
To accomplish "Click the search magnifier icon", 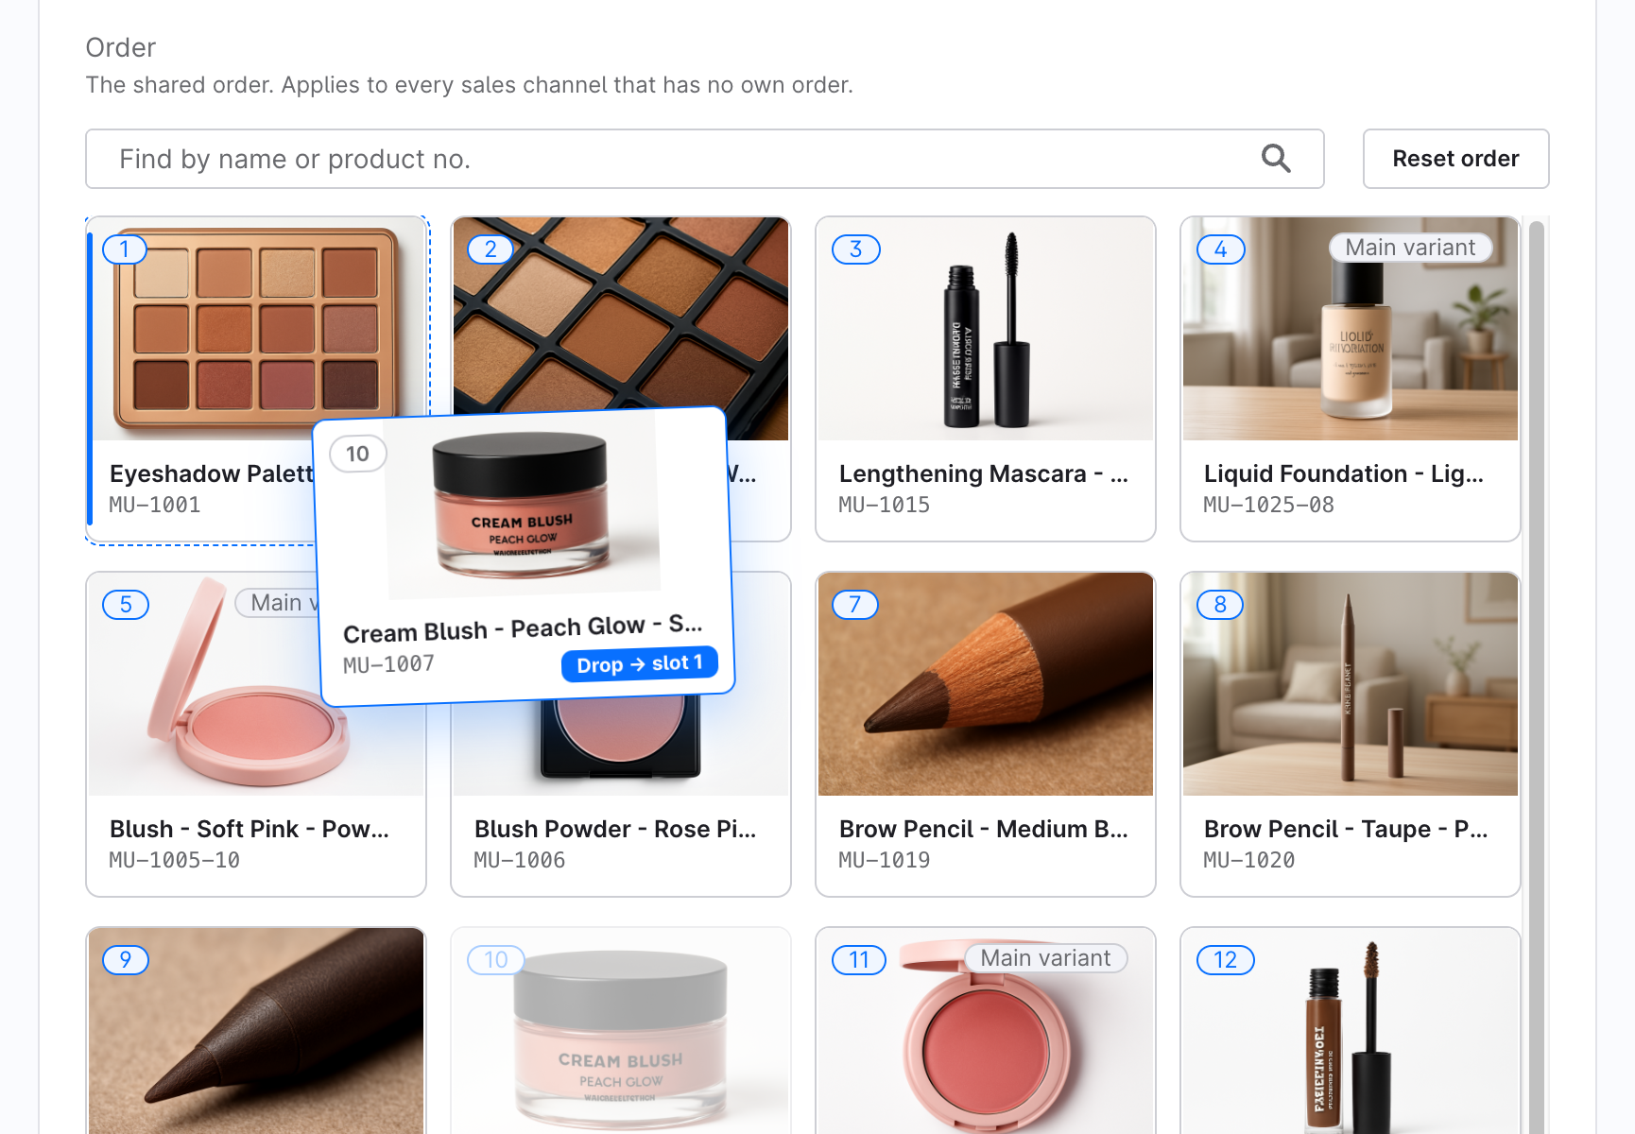I will (1276, 159).
